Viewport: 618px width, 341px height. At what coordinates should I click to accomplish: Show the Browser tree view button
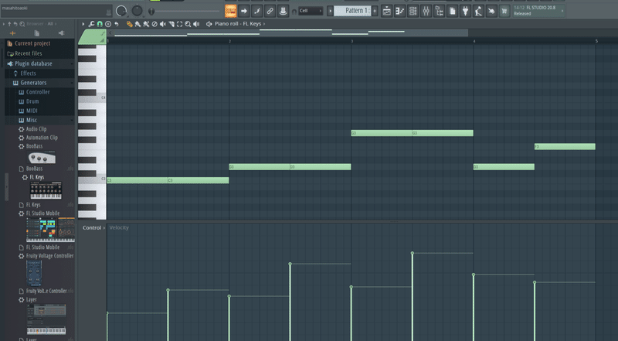[x=439, y=11]
